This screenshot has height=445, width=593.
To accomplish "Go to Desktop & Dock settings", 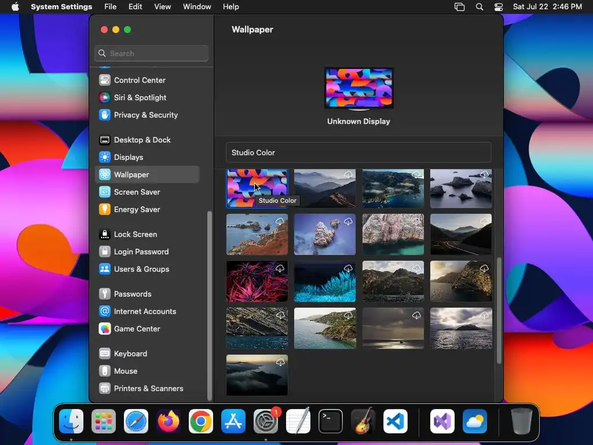I will 147,140.
